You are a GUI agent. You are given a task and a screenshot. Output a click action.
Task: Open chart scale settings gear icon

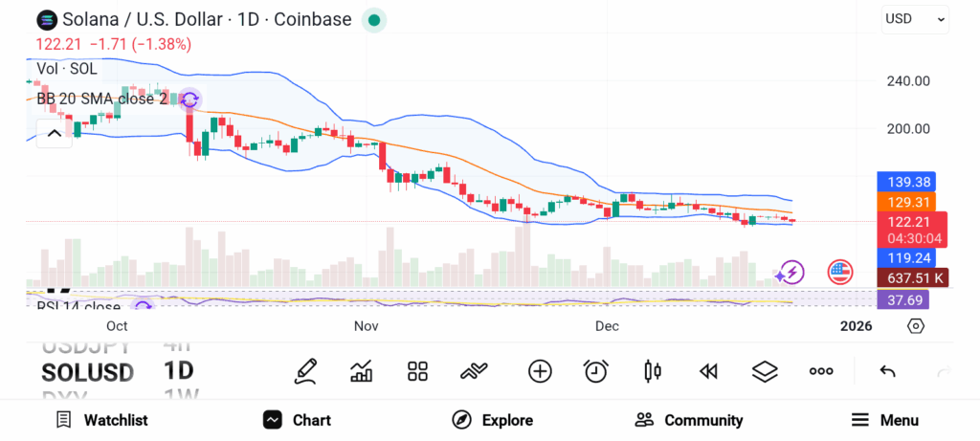(916, 326)
